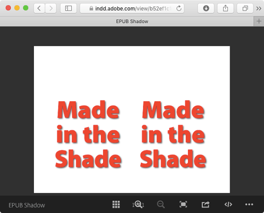Screen dimensions: 264x213
Task: Open the more options ellipsis menu
Action: pos(249,205)
